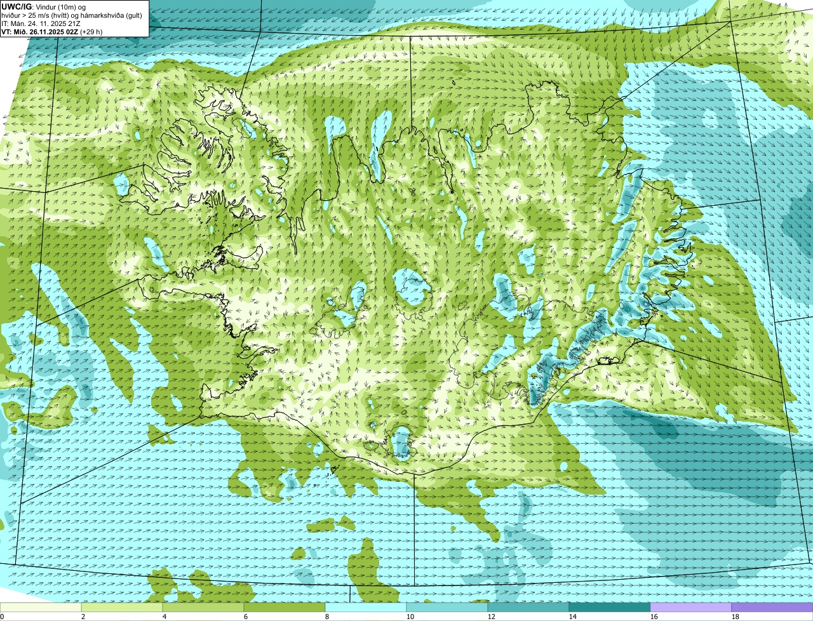Click the 12–14 m/s teal legend swatch
This screenshot has height=621, width=813.
(528, 608)
